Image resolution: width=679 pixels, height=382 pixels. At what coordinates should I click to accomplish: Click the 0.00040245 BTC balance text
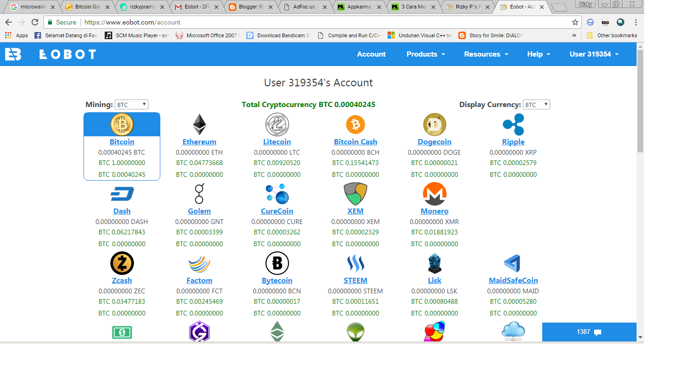[x=122, y=152]
